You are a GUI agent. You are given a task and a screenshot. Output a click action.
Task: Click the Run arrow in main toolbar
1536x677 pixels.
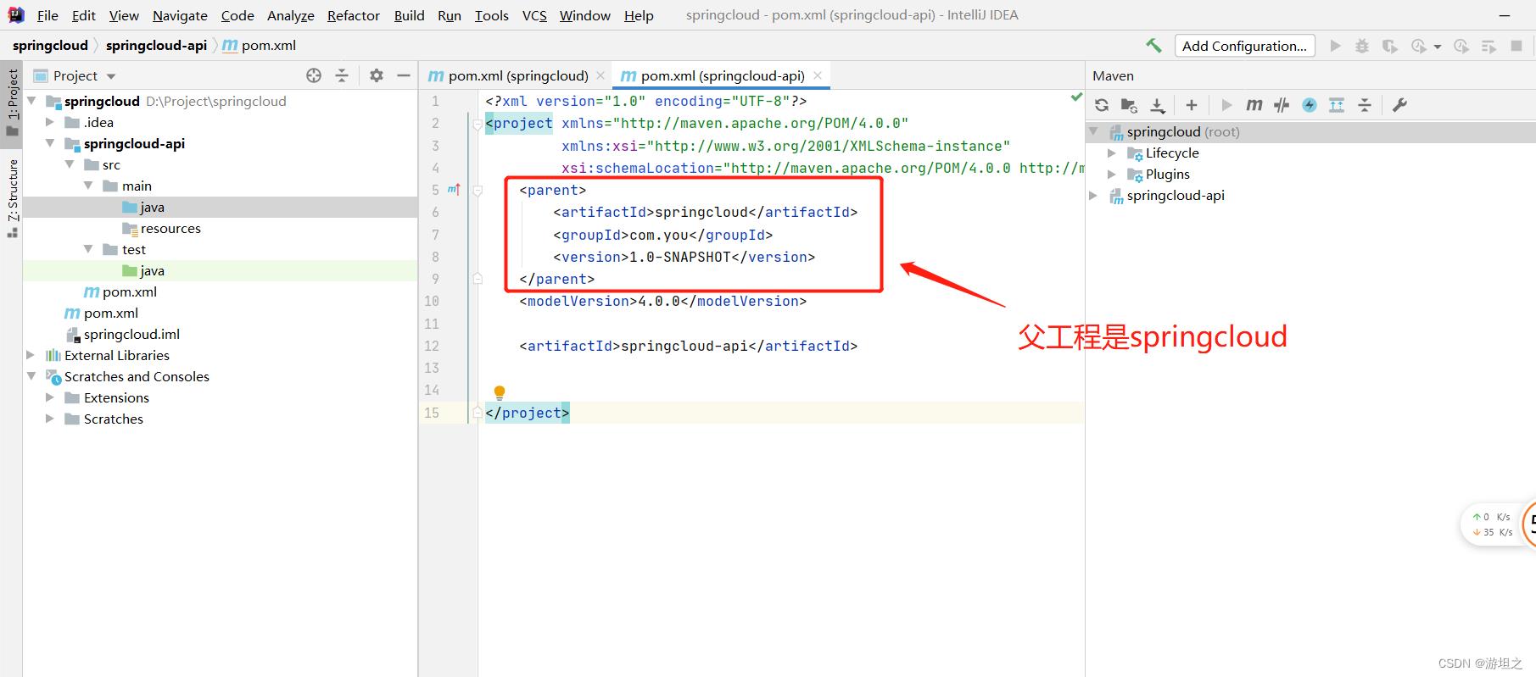click(x=1335, y=46)
